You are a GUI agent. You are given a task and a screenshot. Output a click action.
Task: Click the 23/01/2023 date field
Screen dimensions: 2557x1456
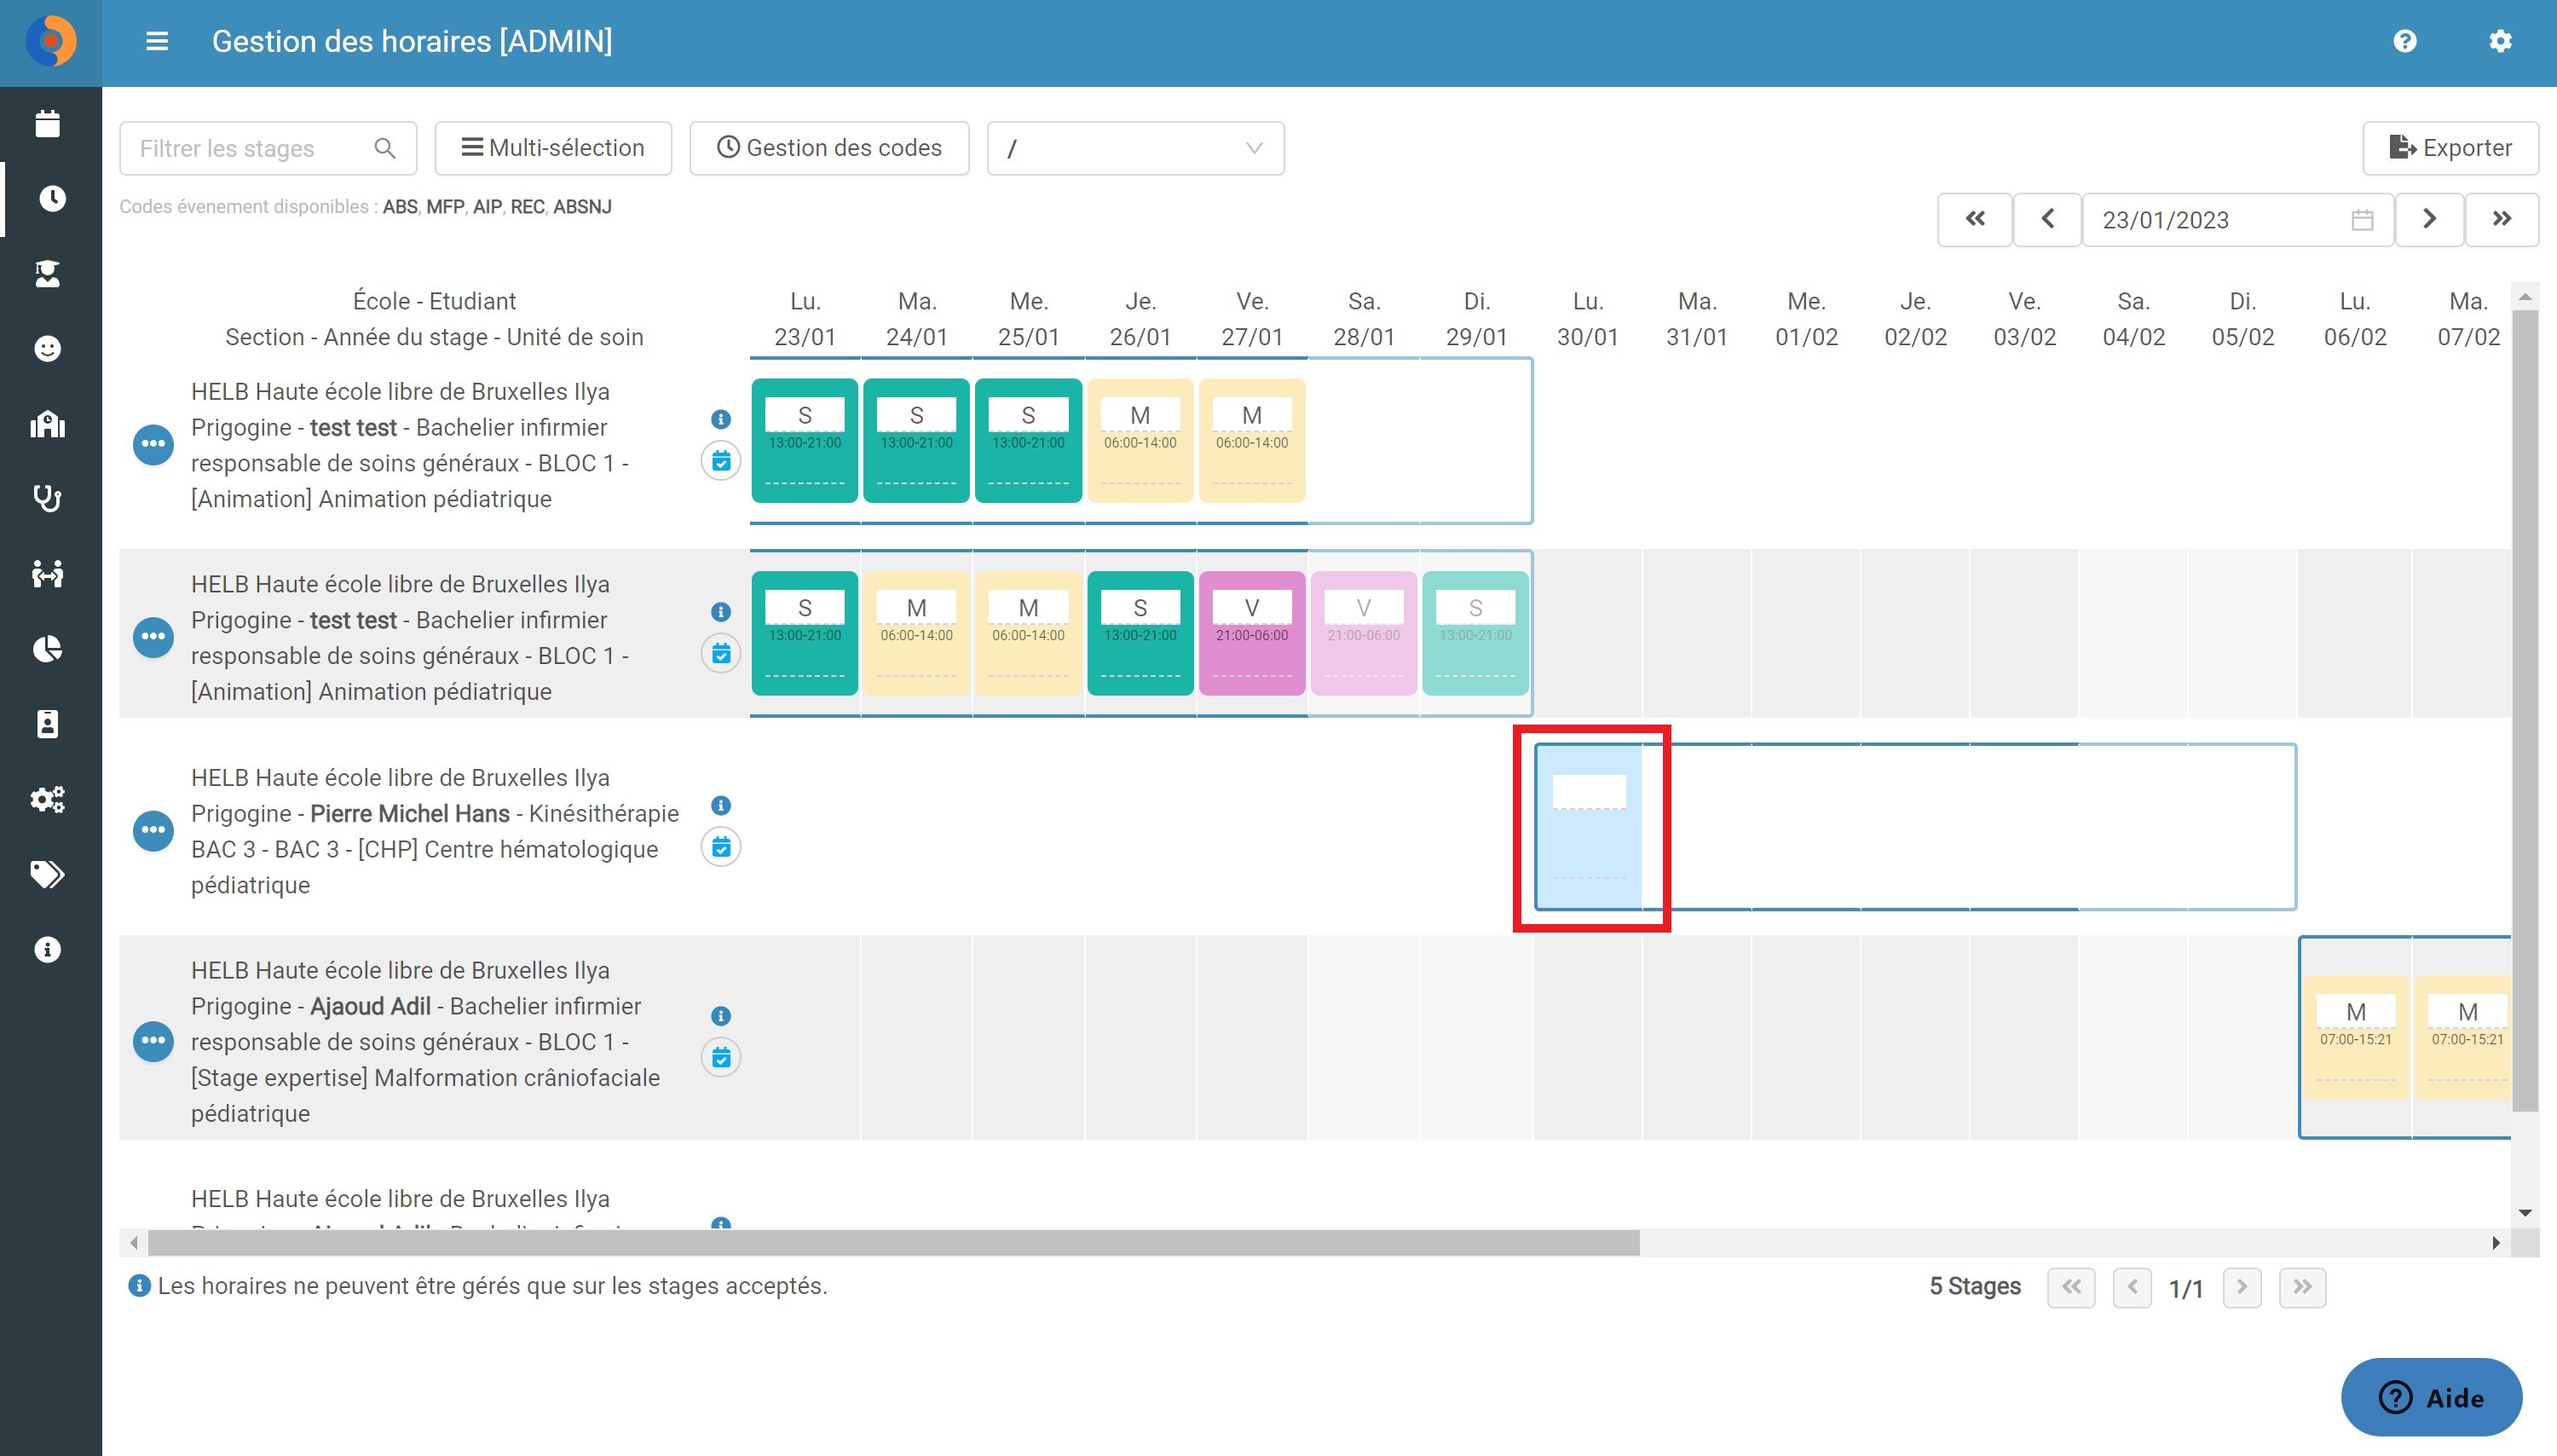click(x=2237, y=219)
